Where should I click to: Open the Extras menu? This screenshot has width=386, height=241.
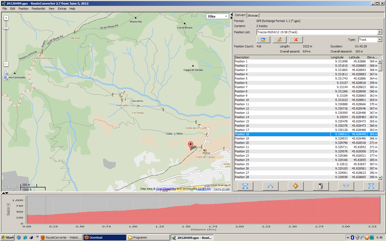click(62, 9)
